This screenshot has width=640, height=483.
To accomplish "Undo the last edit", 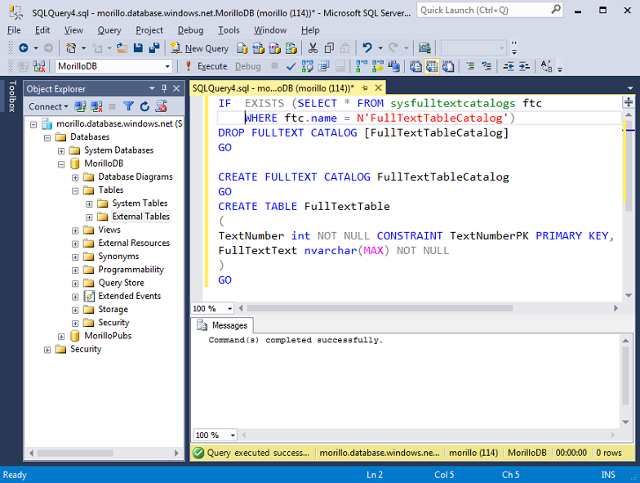I will (x=367, y=48).
